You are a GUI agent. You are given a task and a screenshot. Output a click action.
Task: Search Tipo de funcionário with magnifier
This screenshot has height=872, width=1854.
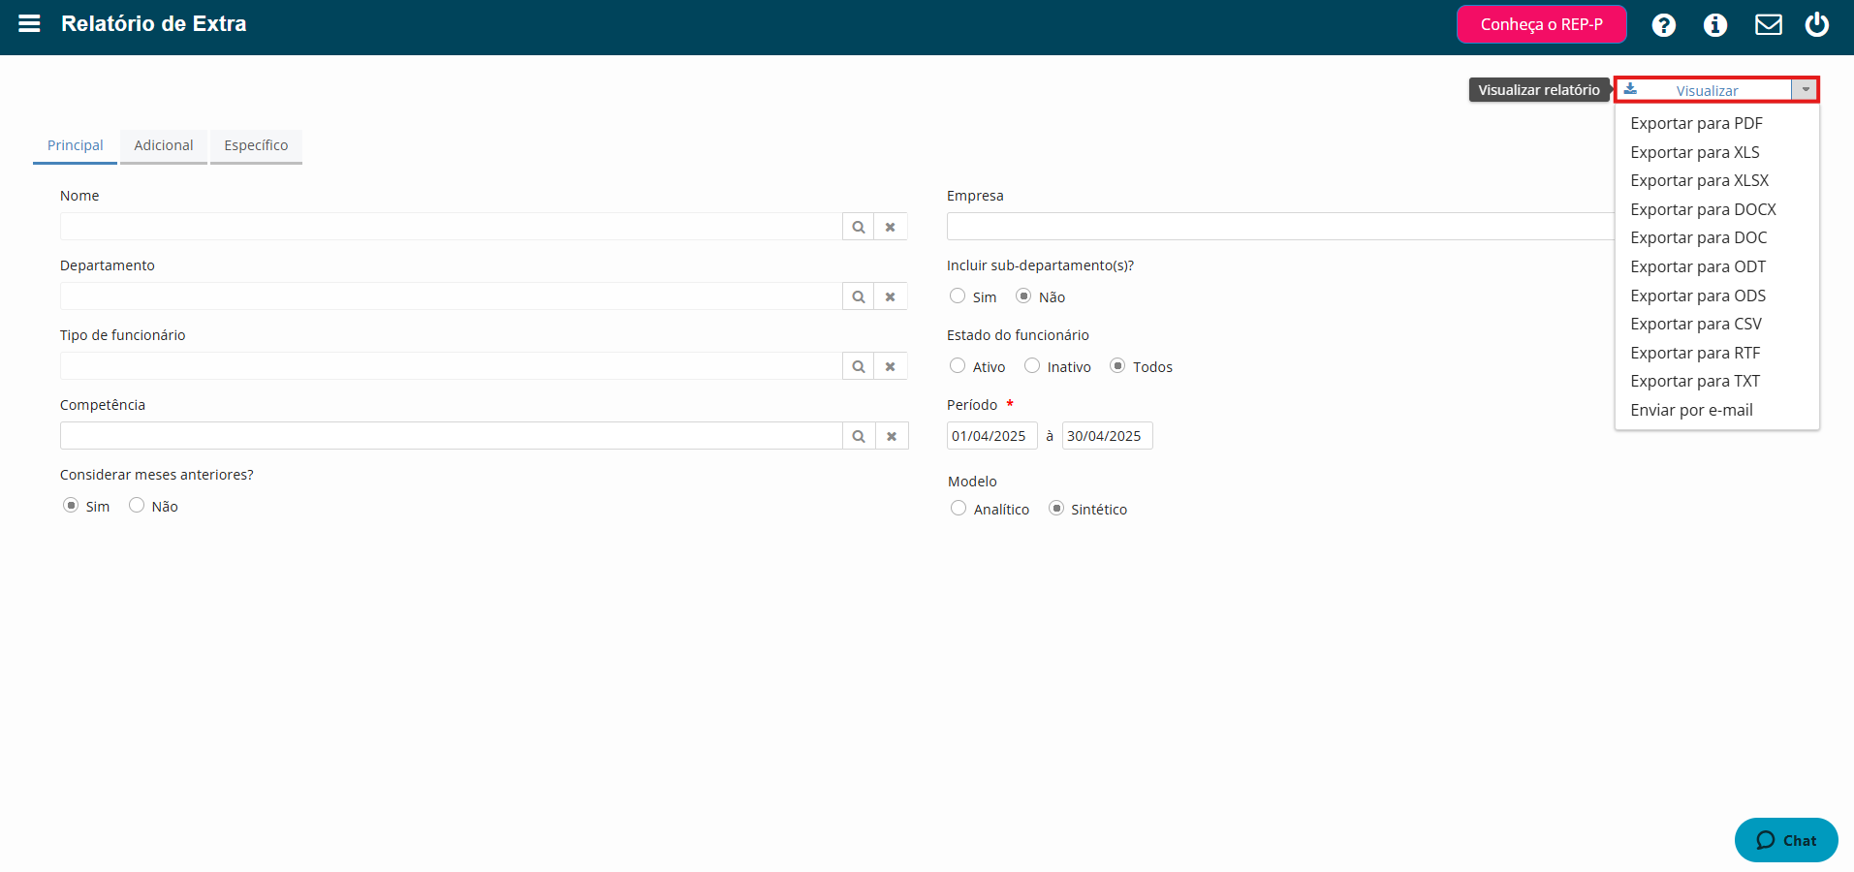[x=859, y=366]
